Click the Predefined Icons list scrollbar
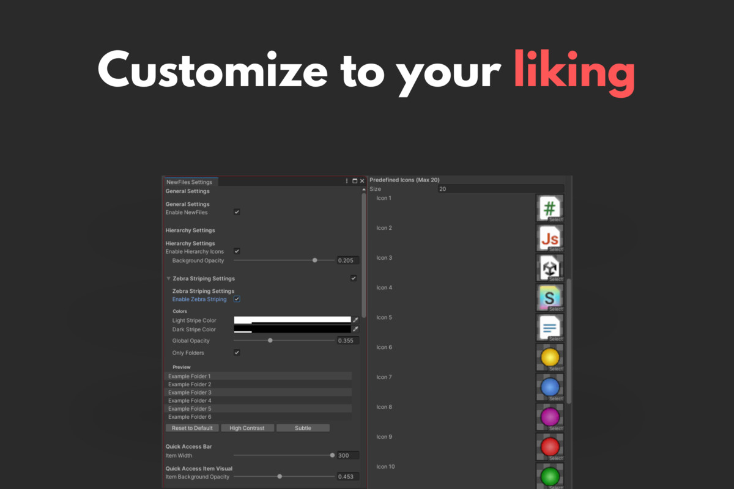734x489 pixels. 569,341
